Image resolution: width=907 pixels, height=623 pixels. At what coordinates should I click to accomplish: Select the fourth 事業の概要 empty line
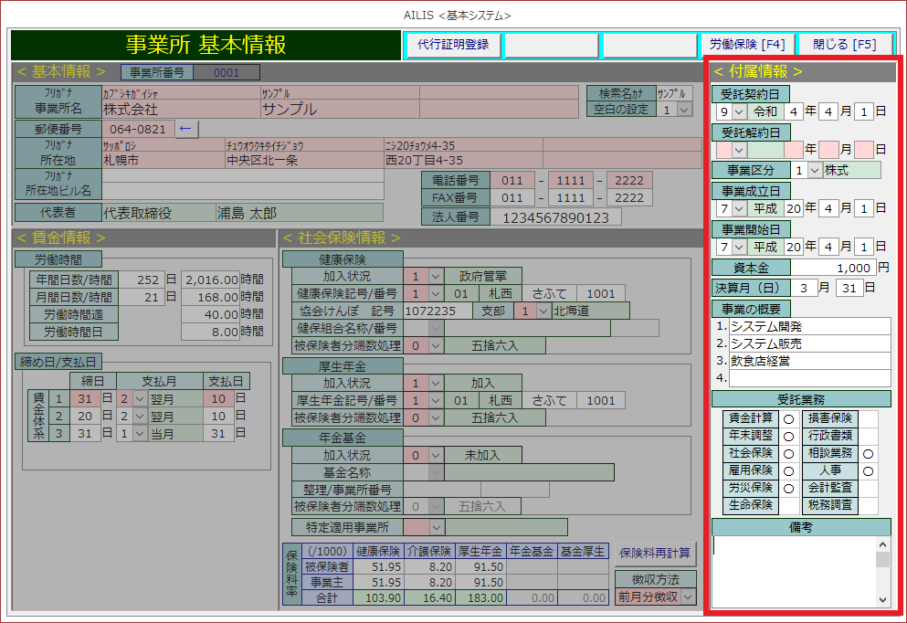pyautogui.click(x=808, y=377)
